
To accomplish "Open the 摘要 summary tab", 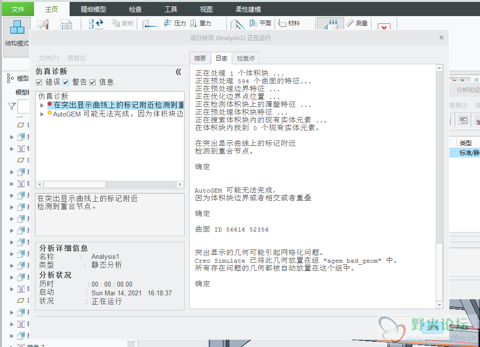I will tap(200, 58).
